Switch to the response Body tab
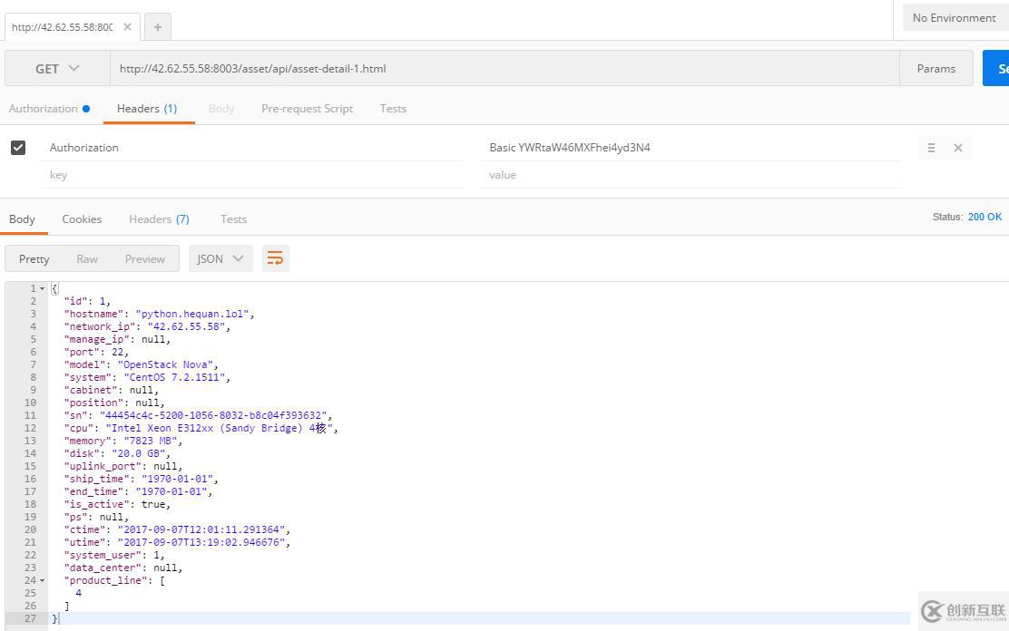The image size is (1009, 631). [x=22, y=219]
